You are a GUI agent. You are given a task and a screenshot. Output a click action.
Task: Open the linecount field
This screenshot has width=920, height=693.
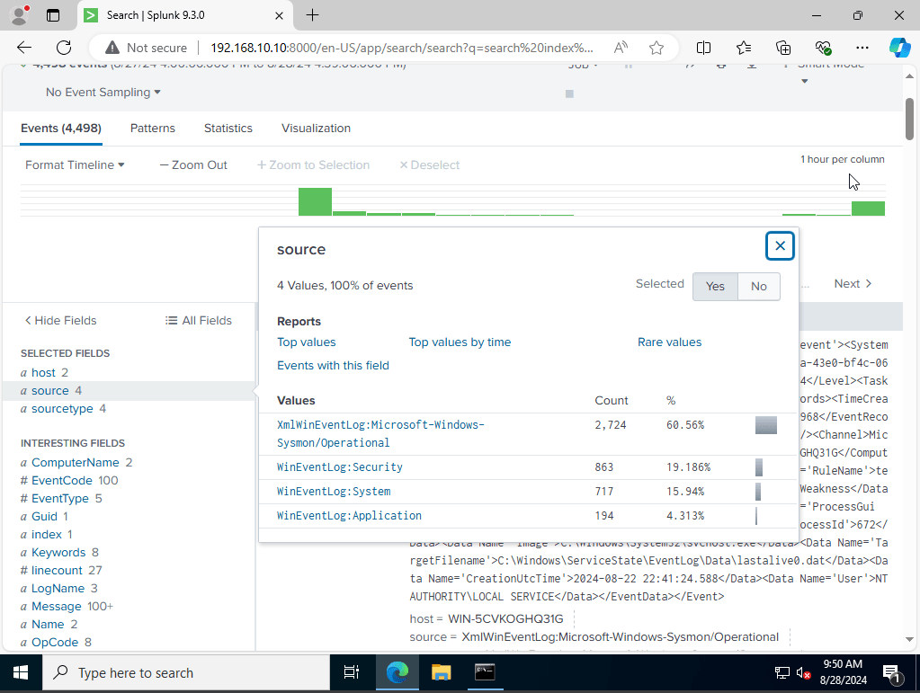click(57, 571)
